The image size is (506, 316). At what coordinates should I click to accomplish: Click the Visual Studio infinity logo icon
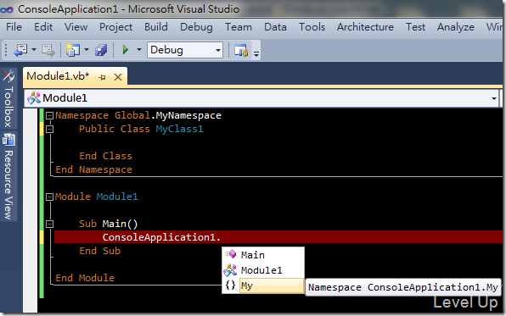click(x=7, y=9)
